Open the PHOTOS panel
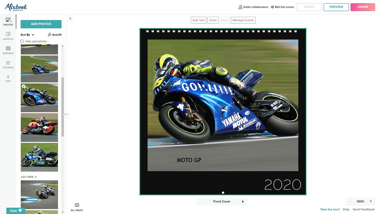Image resolution: width=380 pixels, height=214 pixels. click(x=8, y=22)
